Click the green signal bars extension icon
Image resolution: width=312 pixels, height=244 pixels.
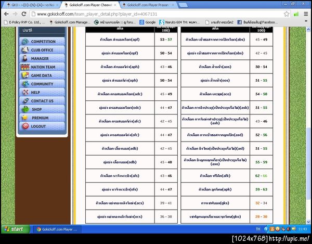296,14
